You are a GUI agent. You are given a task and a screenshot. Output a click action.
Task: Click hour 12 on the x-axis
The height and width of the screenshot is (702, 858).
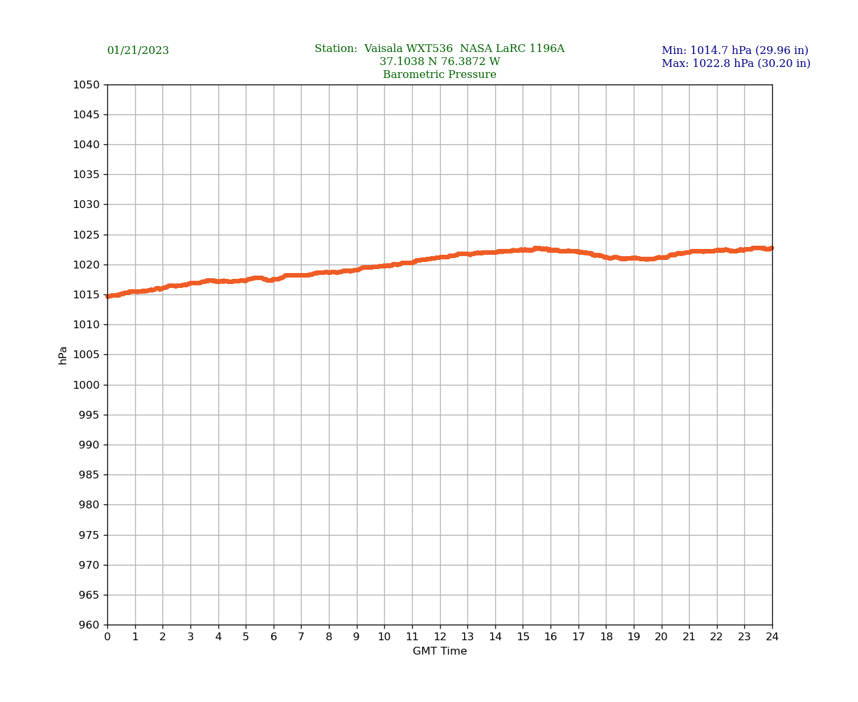coord(440,637)
